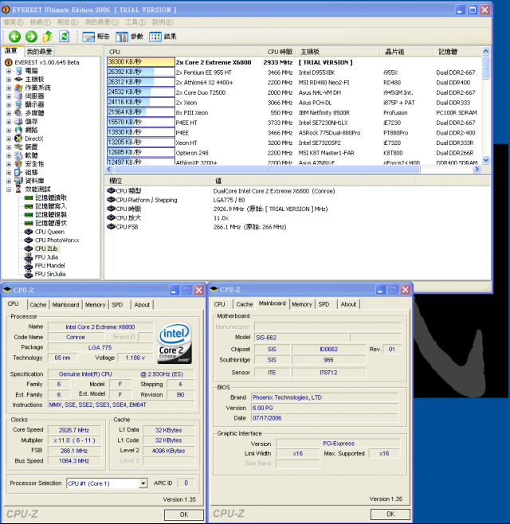Expand the 主機板 motherboard tree node

tap(9, 79)
